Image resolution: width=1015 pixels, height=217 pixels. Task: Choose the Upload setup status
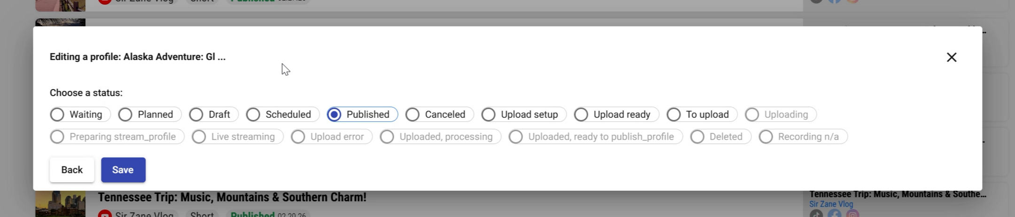[x=524, y=114]
